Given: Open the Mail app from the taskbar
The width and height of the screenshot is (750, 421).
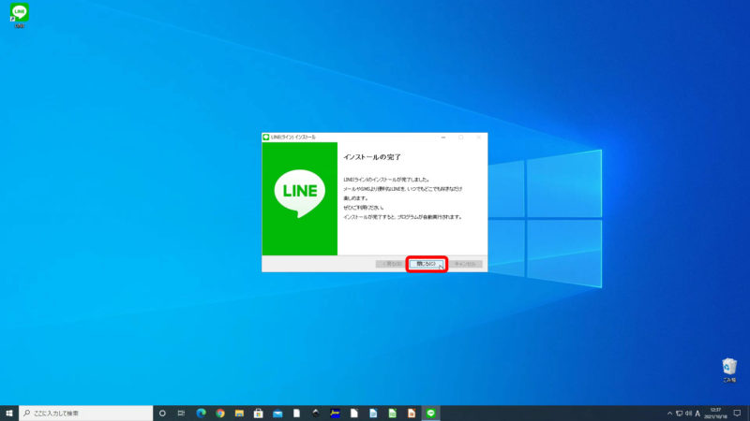Looking at the screenshot, I should click(x=277, y=413).
